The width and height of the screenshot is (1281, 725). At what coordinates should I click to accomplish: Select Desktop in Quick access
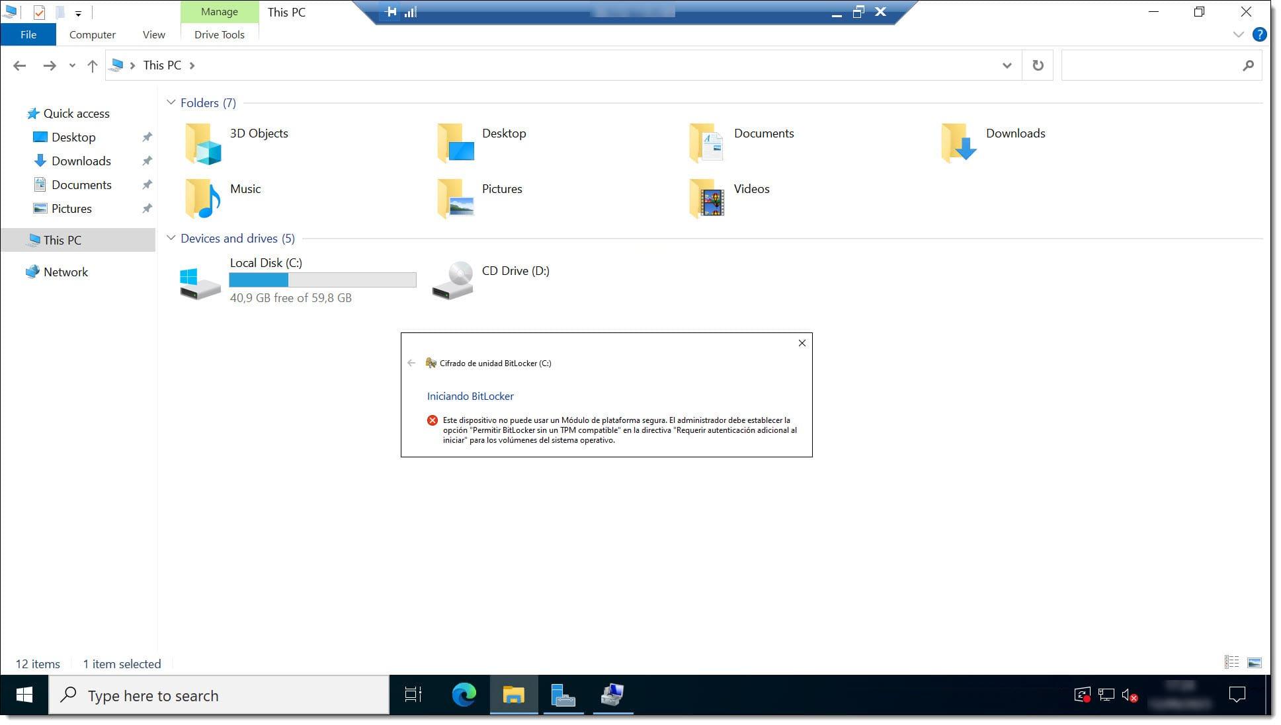[x=73, y=137]
